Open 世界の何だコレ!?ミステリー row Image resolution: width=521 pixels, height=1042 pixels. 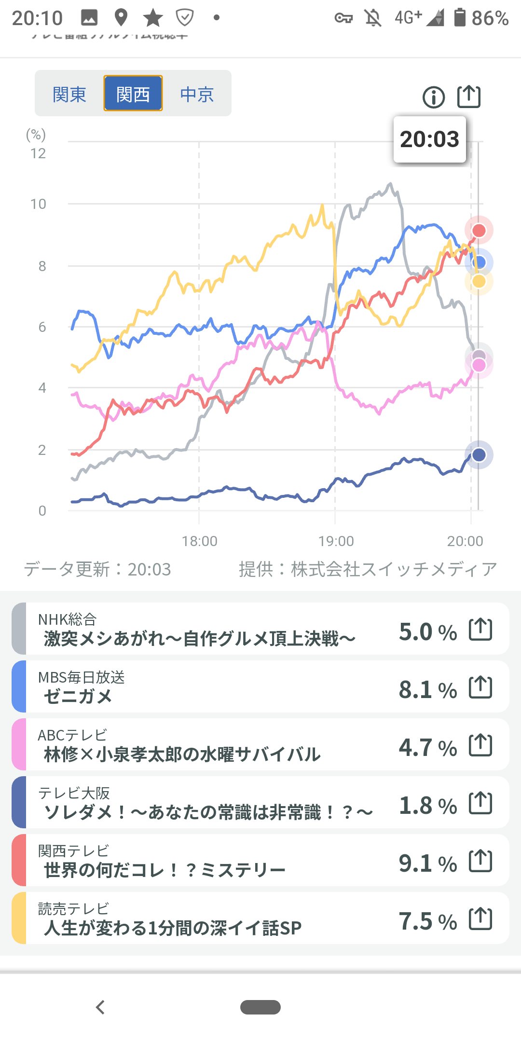pyautogui.click(x=203, y=861)
